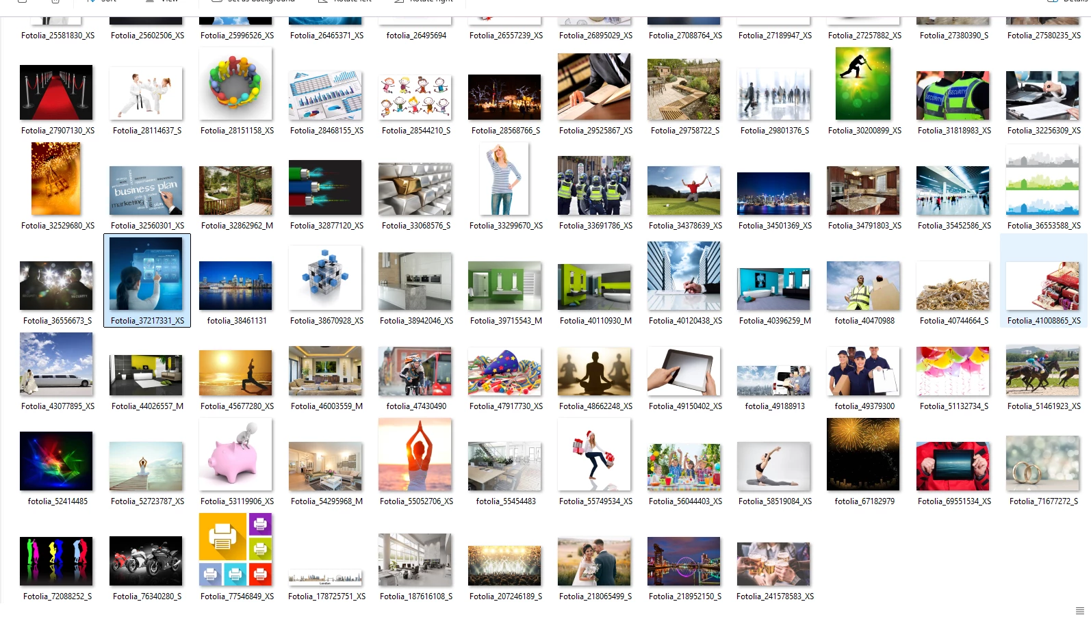Select prayer pose sunset Fotolia_55052706_XS
This screenshot has width=1091, height=617.
415,454
